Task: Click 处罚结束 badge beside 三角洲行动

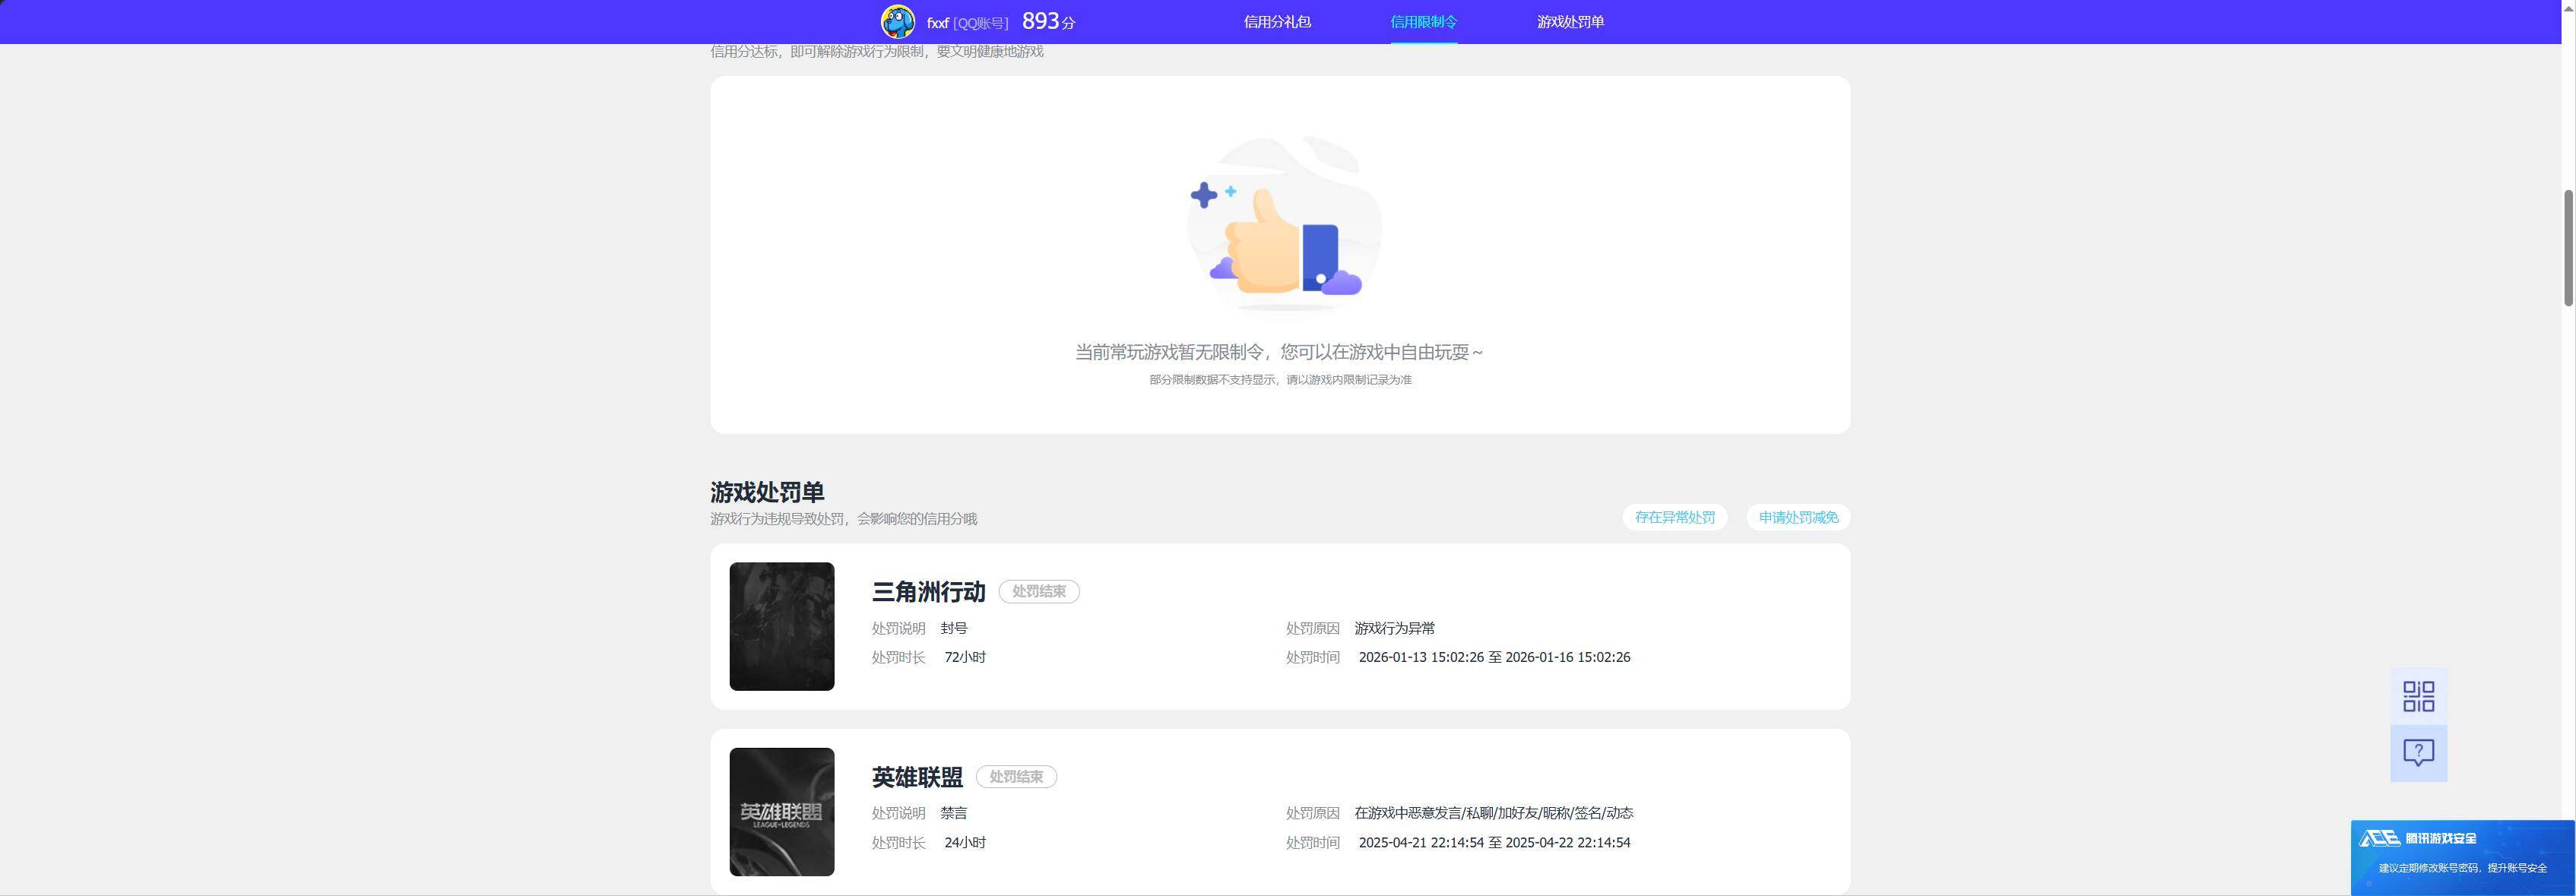Action: (x=1039, y=591)
